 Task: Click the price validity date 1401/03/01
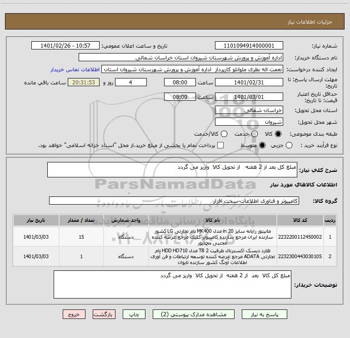coord(249,97)
